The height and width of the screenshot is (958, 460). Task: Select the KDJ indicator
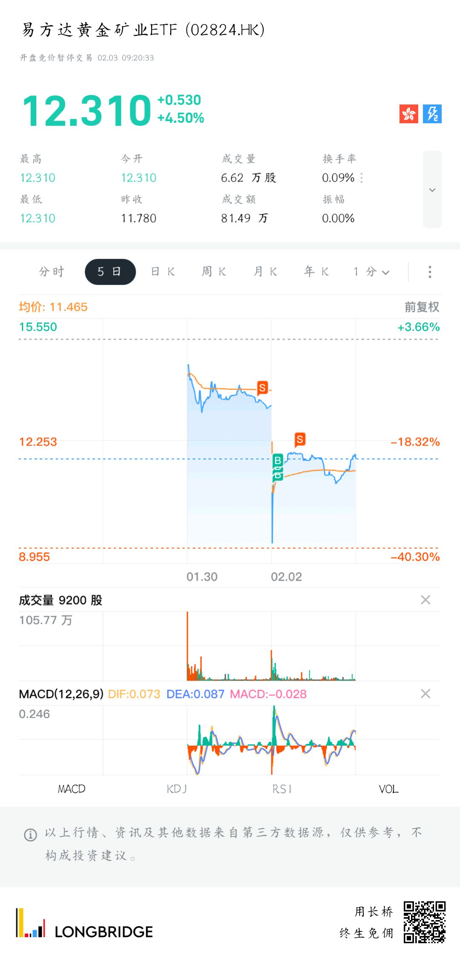(x=177, y=789)
